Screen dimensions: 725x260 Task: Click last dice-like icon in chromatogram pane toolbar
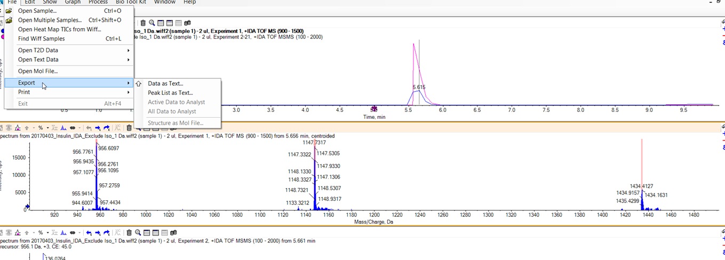(x=187, y=23)
